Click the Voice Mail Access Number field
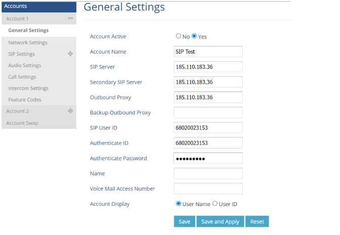This screenshot has height=235, width=340. click(x=208, y=189)
